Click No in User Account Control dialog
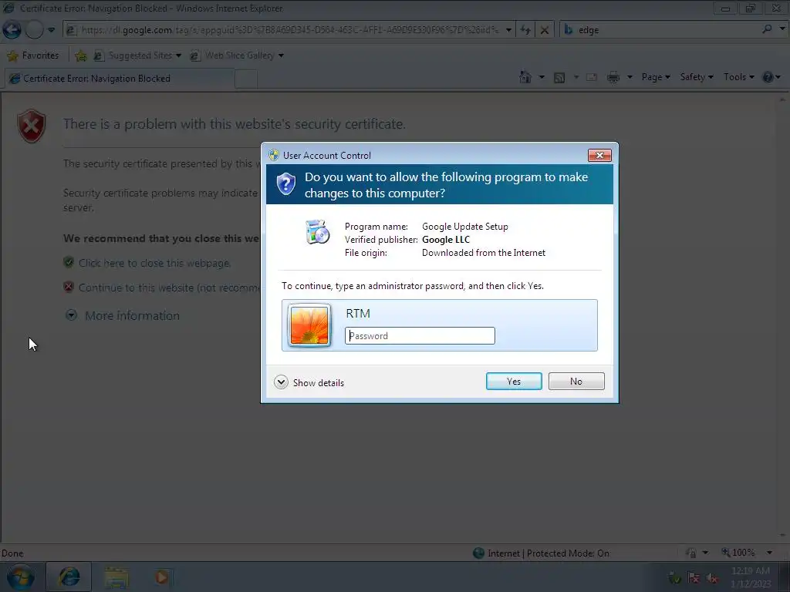The image size is (790, 592). [x=576, y=381]
